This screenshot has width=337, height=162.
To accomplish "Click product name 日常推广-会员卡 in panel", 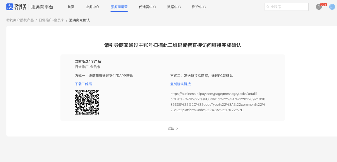I will 88,67.
